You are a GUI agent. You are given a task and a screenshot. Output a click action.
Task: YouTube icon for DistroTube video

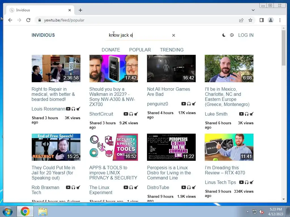click(184, 187)
